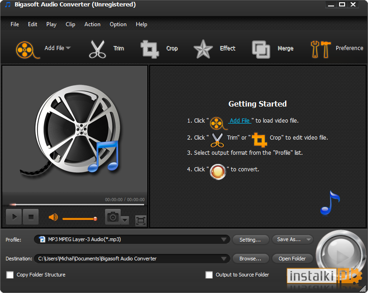The image size is (368, 293).
Task: Open Preference tools icon
Action: pos(321,49)
